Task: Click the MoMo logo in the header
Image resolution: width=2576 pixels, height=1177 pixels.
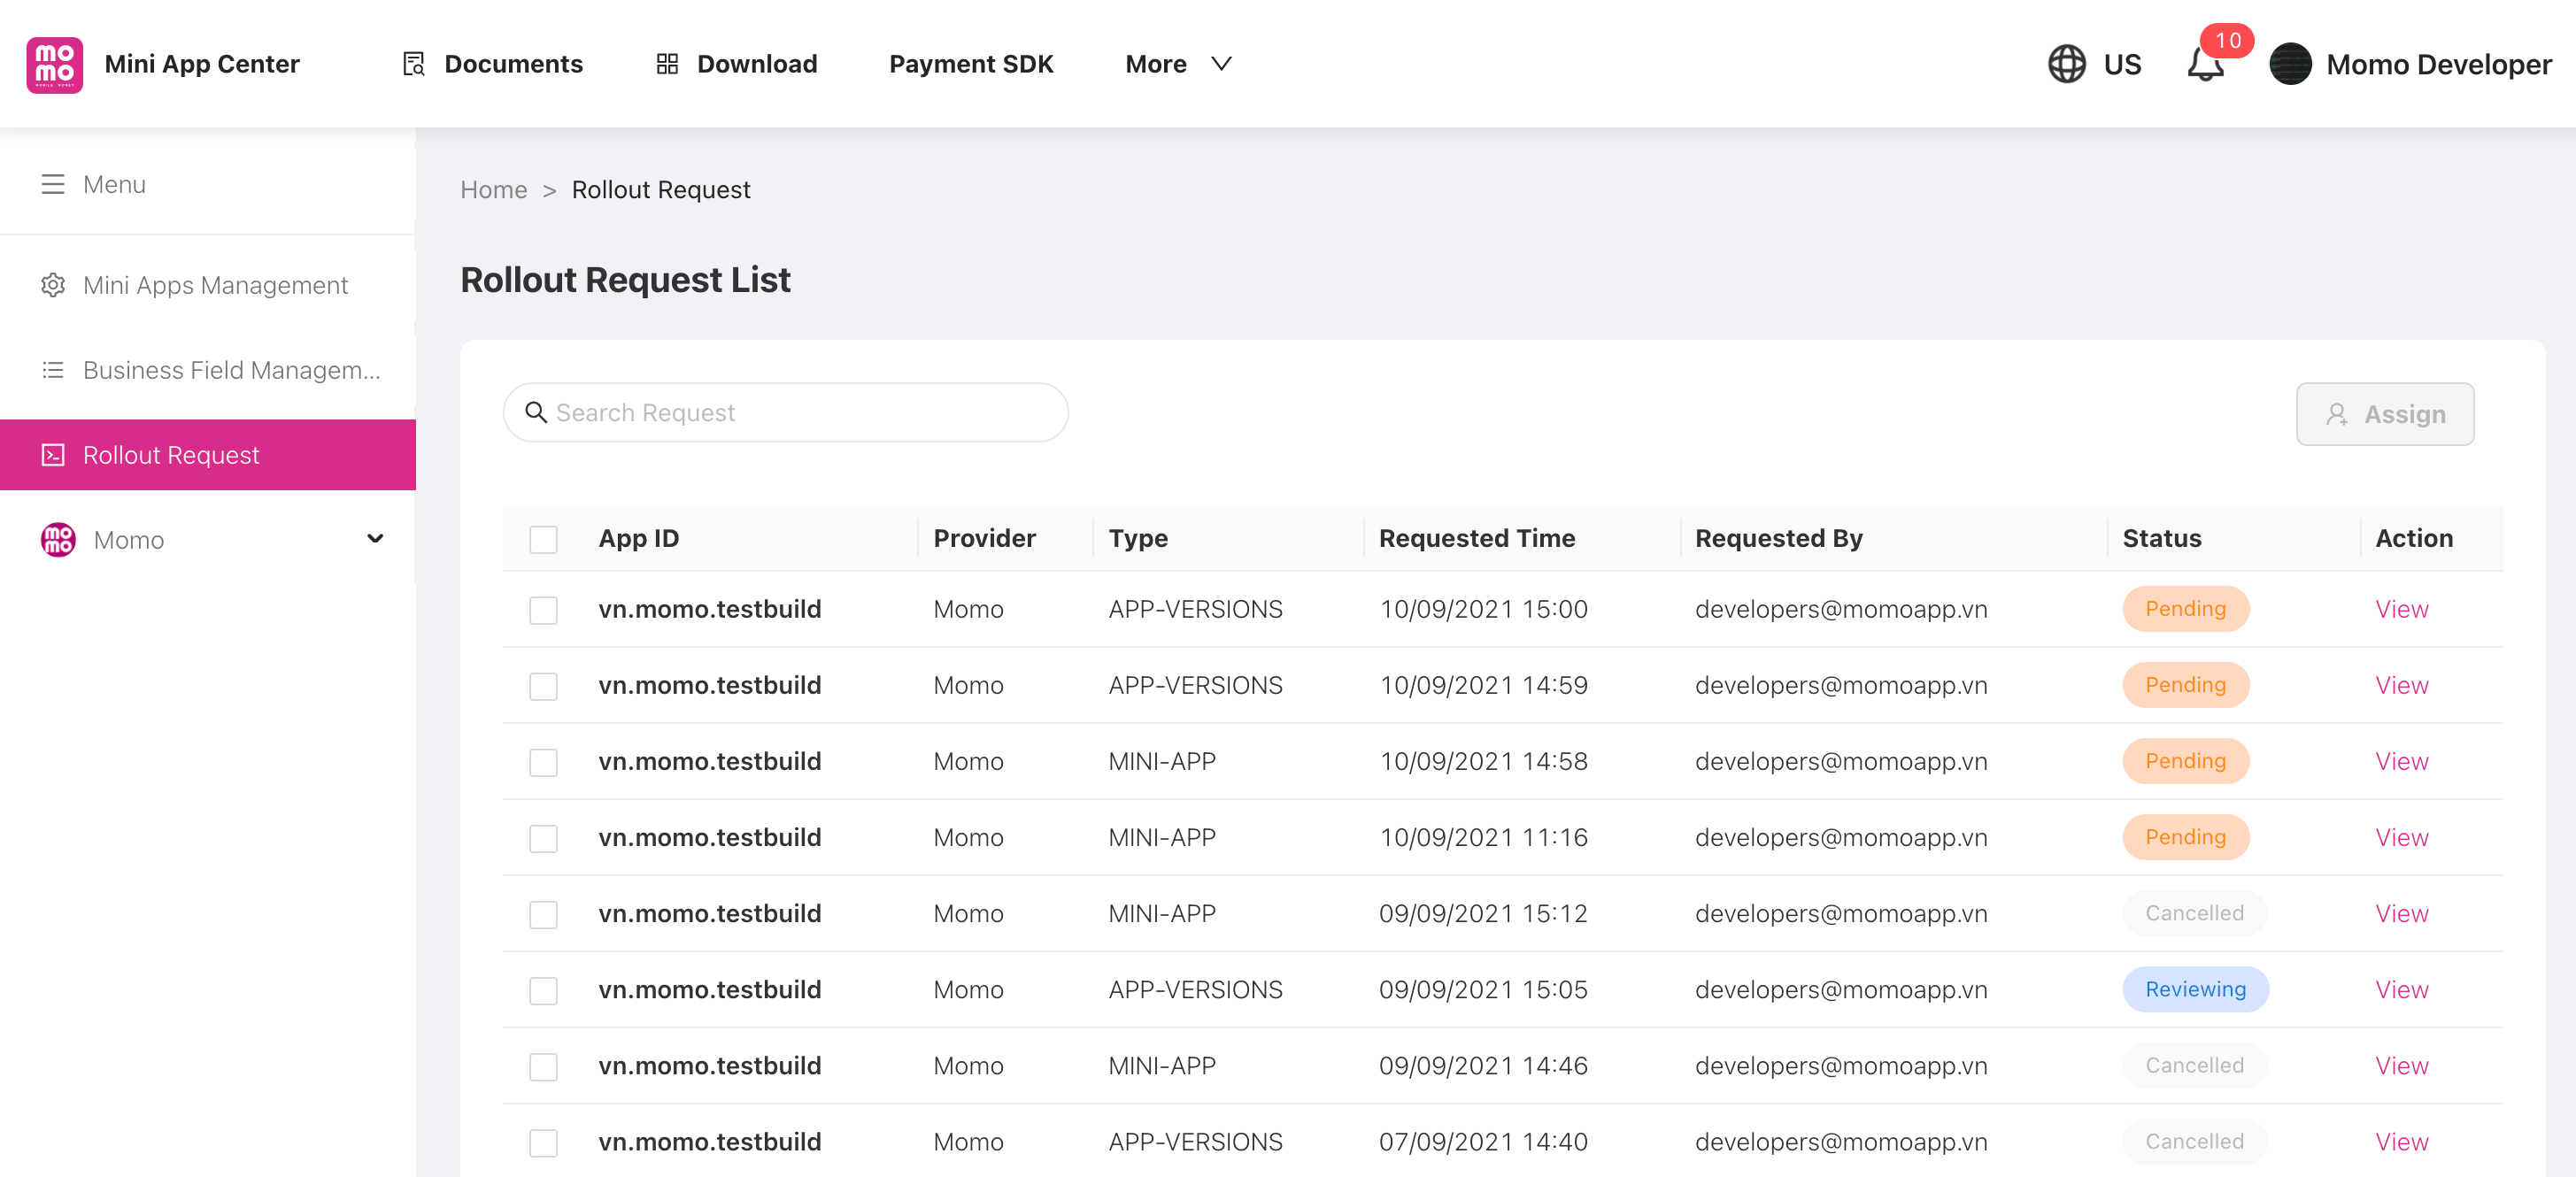Action: coord(54,65)
